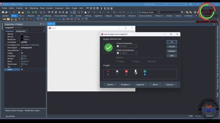Screen dimensions: 220x123
Task: Click large green checkmark preview image
Action: pyautogui.click(x=109, y=47)
